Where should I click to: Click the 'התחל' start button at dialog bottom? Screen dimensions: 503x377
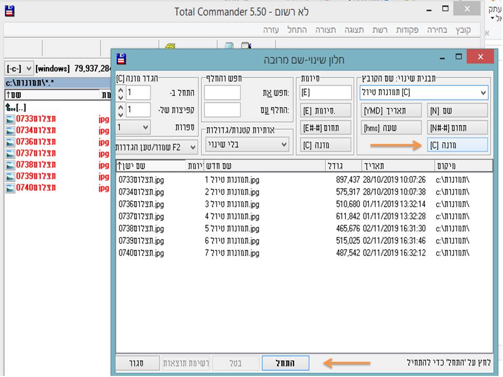point(286,363)
